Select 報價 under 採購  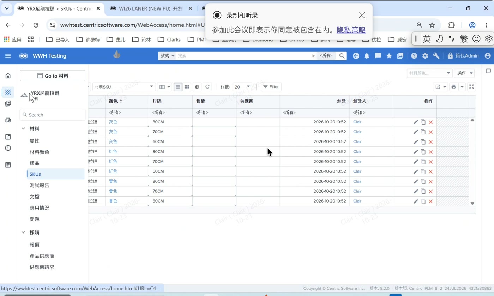pyautogui.click(x=35, y=244)
